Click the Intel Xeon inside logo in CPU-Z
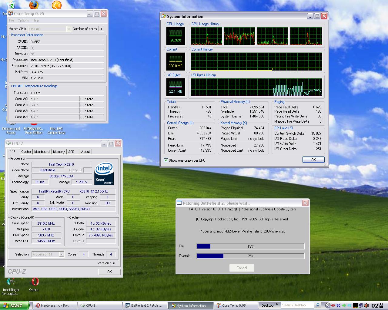This screenshot has height=310, width=388. point(104,174)
